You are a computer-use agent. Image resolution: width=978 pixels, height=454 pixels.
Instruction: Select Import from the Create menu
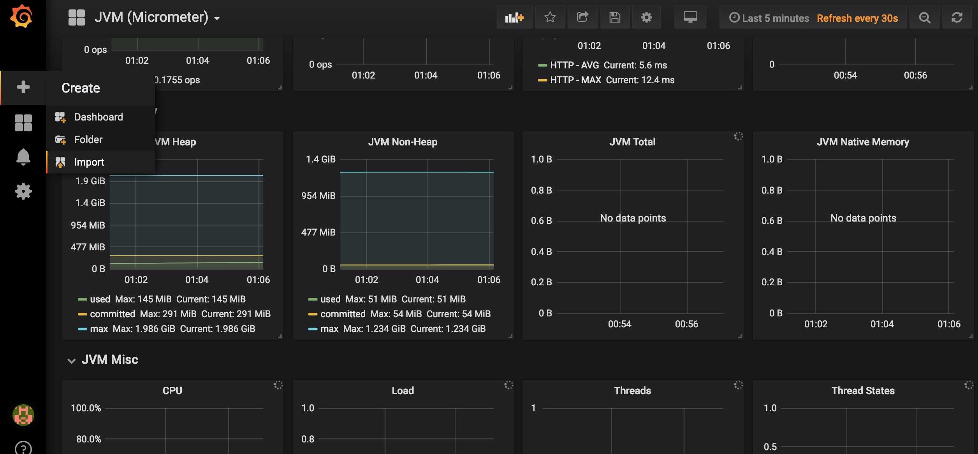[x=89, y=162]
